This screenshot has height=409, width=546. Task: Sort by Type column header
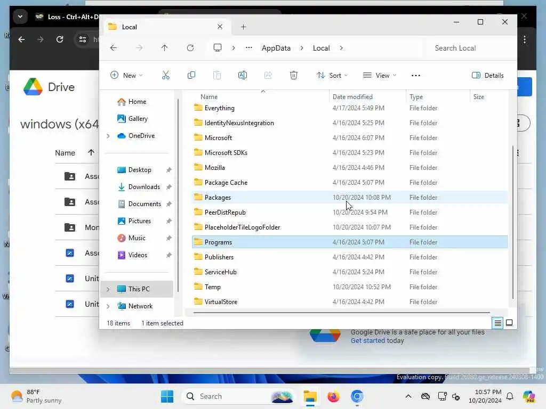click(x=416, y=97)
